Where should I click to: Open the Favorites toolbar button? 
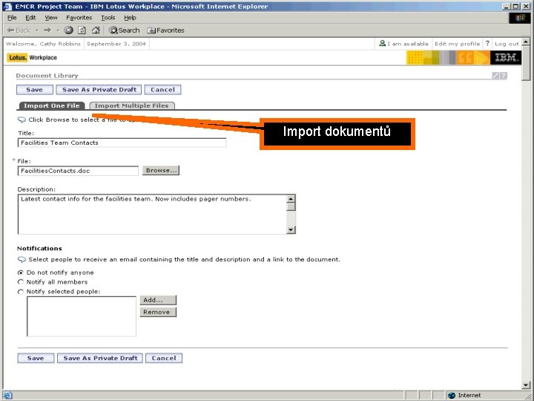pyautogui.click(x=165, y=30)
